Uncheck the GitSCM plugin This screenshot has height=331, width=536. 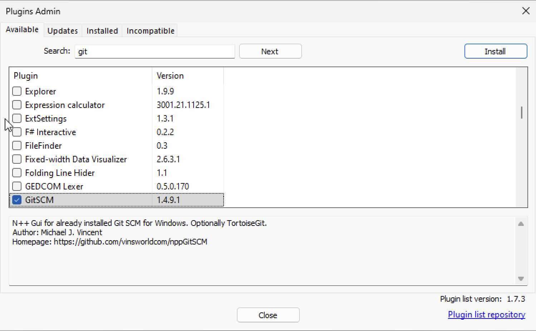coord(16,200)
